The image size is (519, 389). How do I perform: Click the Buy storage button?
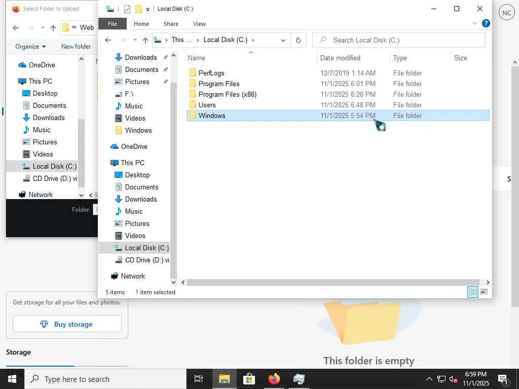tap(67, 324)
